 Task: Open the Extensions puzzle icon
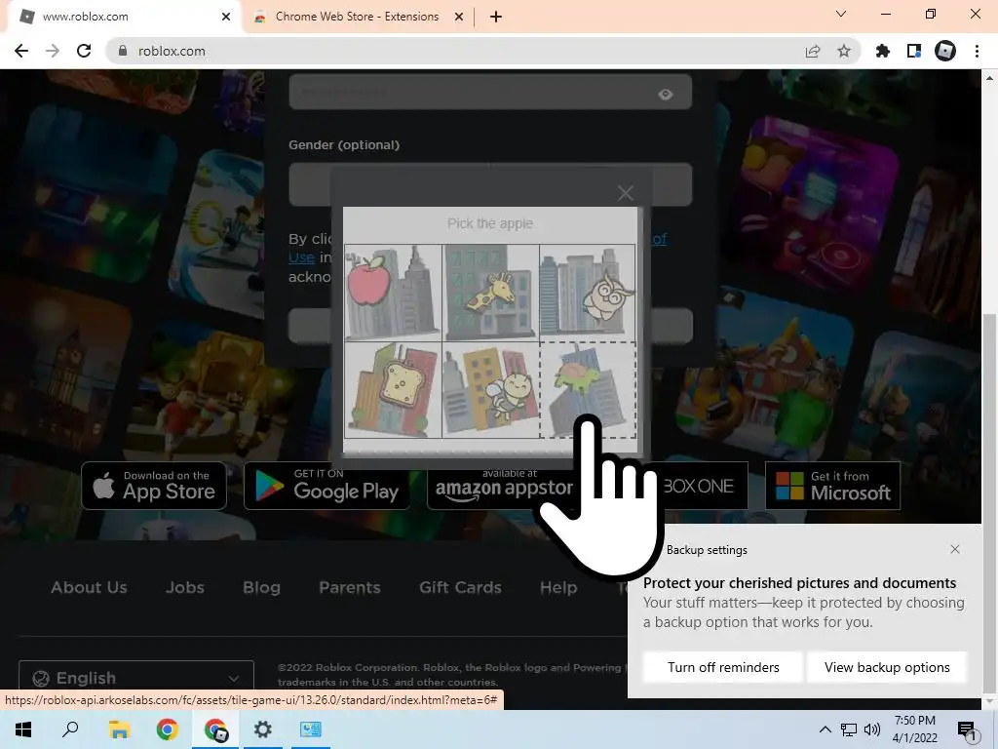(883, 51)
